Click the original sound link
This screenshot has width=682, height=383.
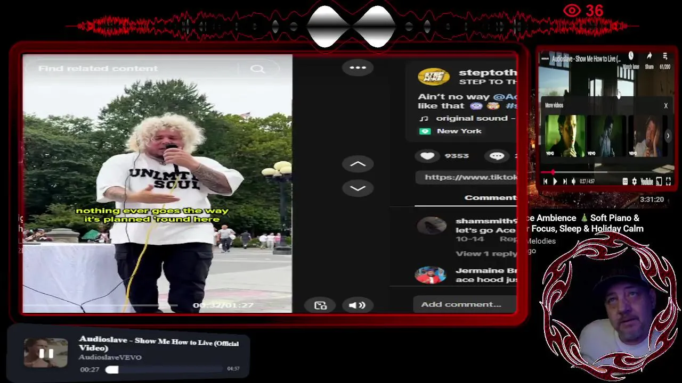tap(469, 118)
